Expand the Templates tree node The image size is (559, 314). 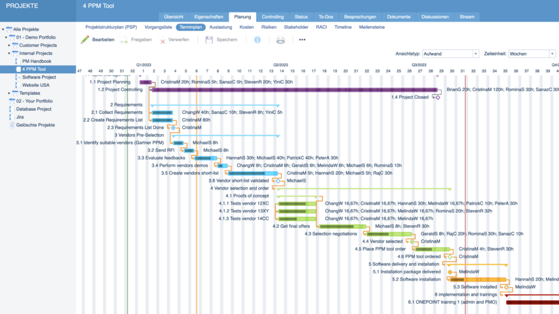pos(9,93)
